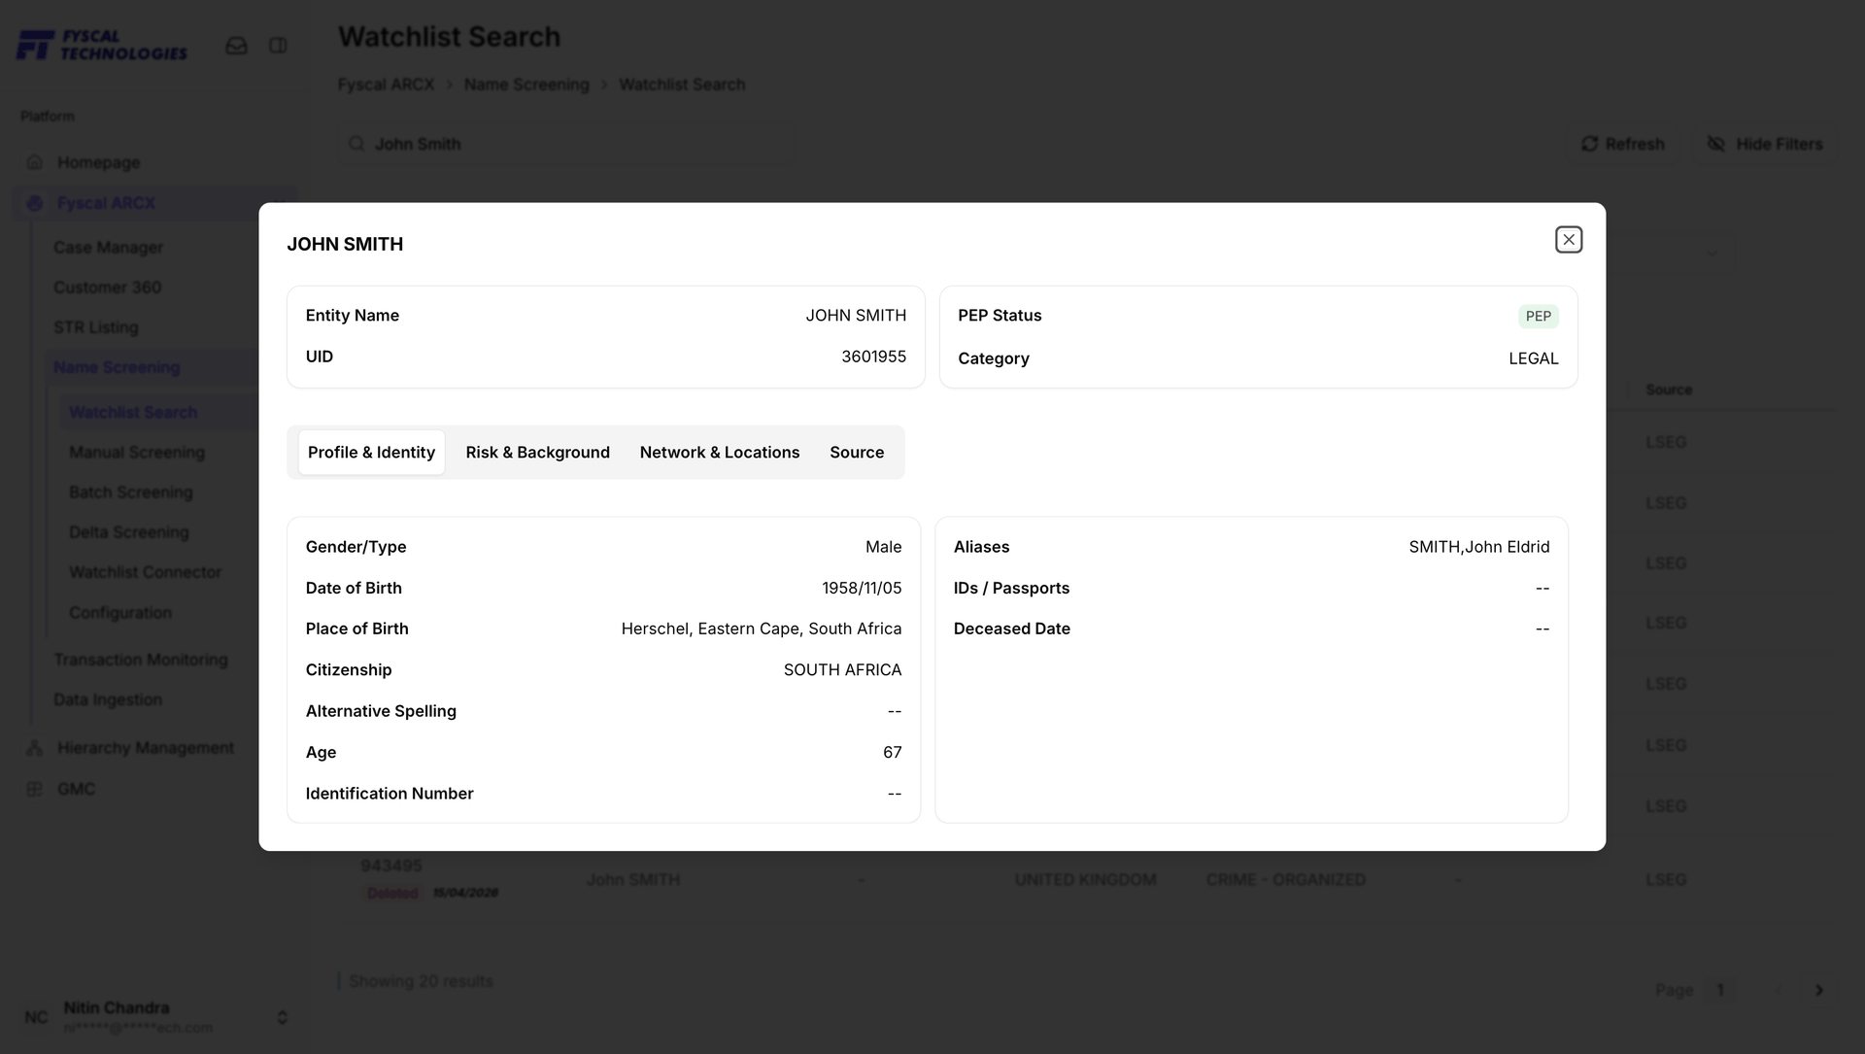Open STR Listing in sidebar
1865x1054 pixels.
point(96,327)
